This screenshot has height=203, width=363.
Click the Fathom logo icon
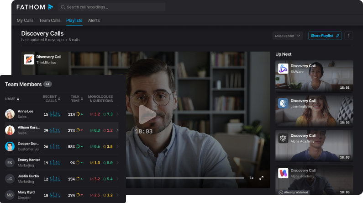click(x=50, y=7)
